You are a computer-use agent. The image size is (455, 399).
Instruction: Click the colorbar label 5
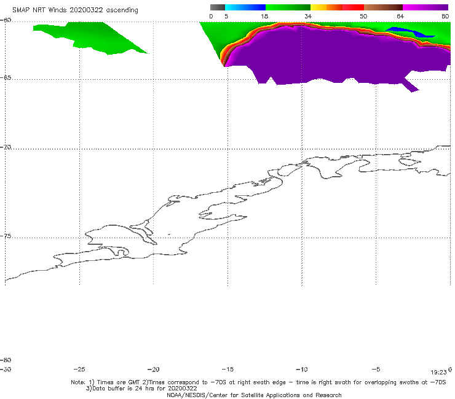point(226,16)
